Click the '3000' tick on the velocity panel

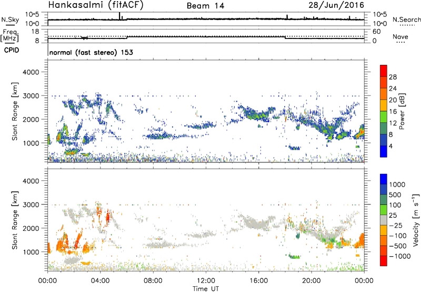click(x=31, y=205)
